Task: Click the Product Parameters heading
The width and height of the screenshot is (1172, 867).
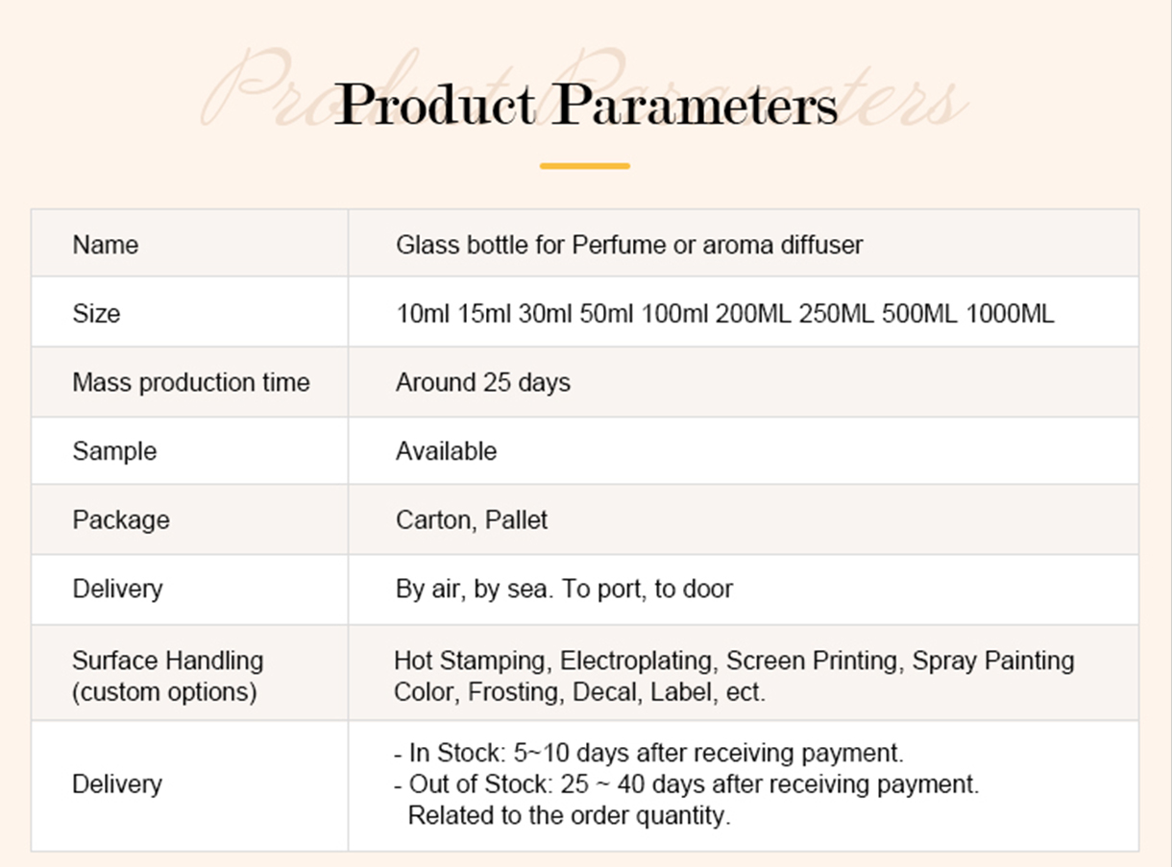Action: pyautogui.click(x=585, y=104)
